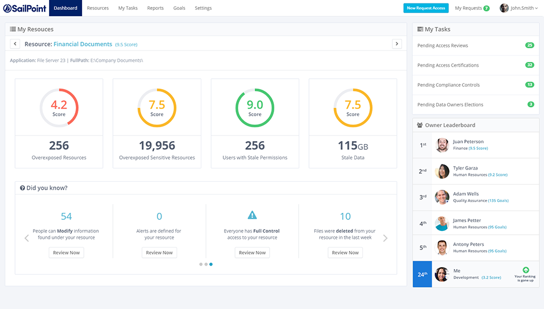Click the Pending Compliance Controls badge 13
The image size is (544, 309).
530,84
